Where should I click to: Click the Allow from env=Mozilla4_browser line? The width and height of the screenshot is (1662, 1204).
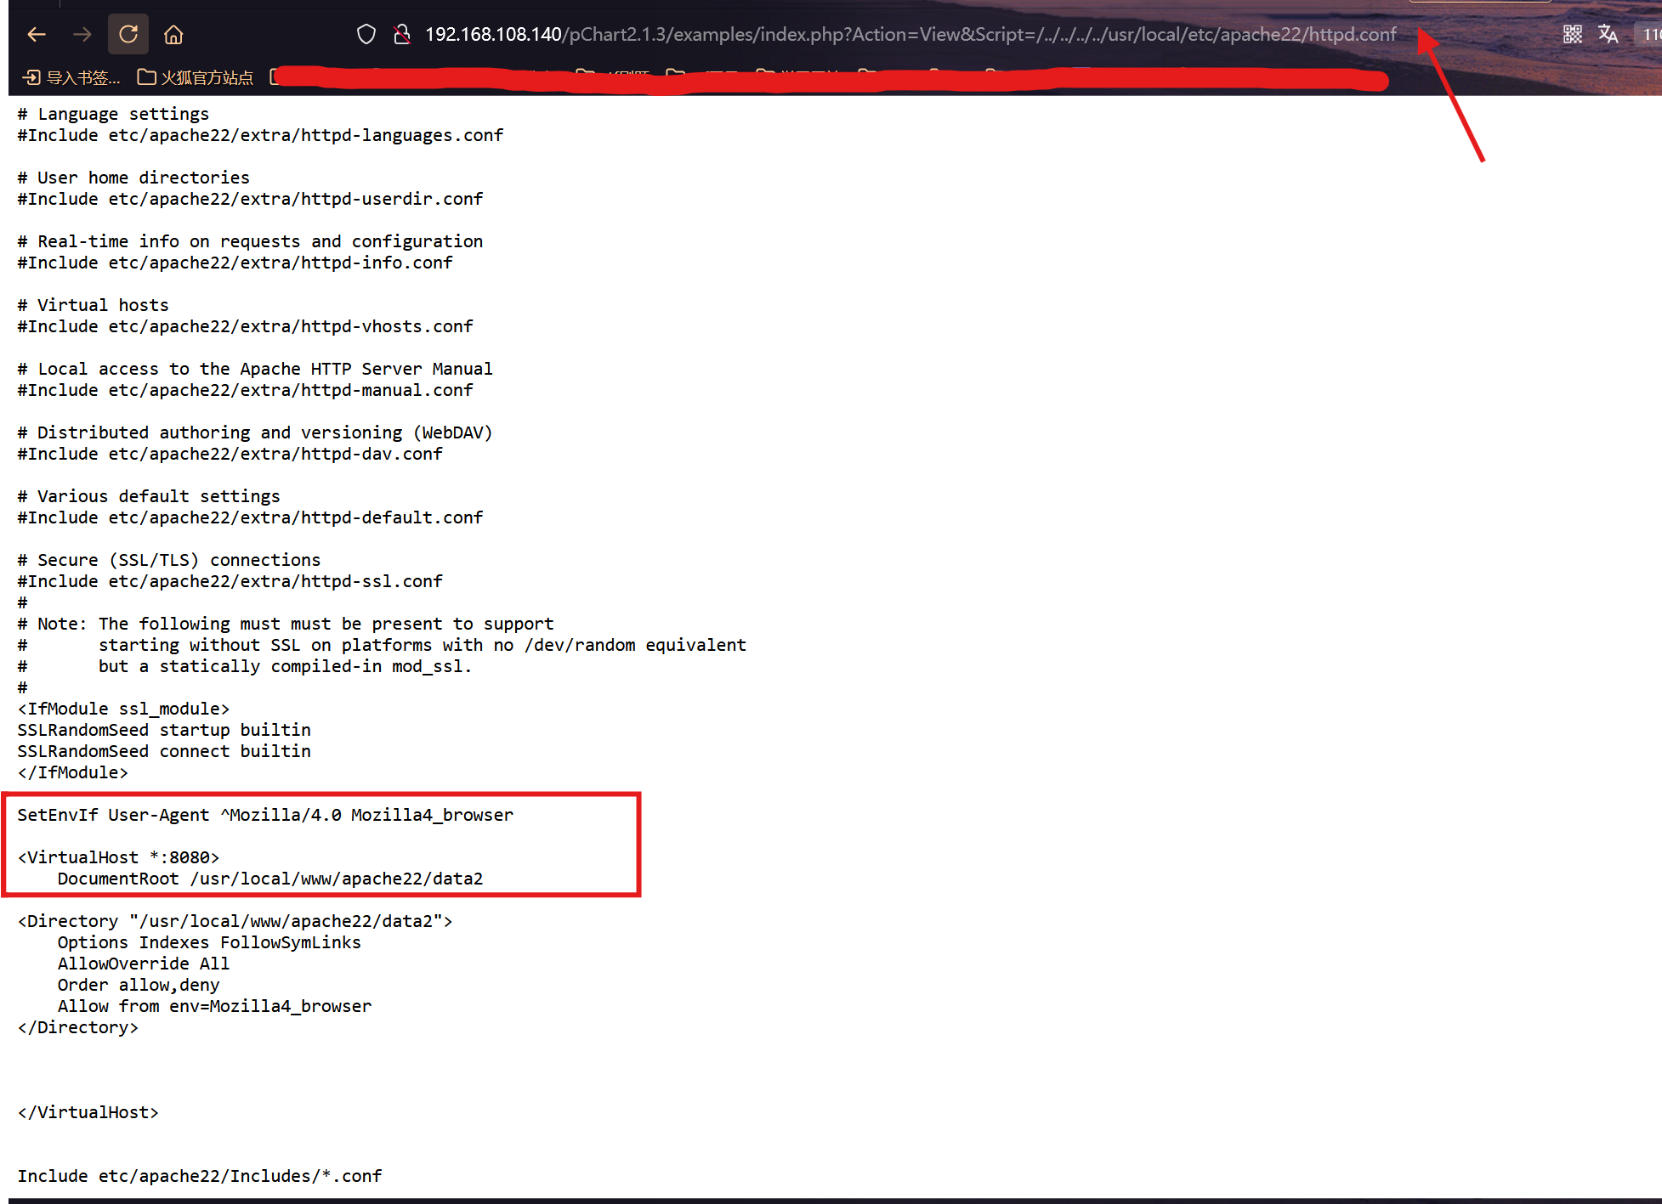click(214, 1006)
